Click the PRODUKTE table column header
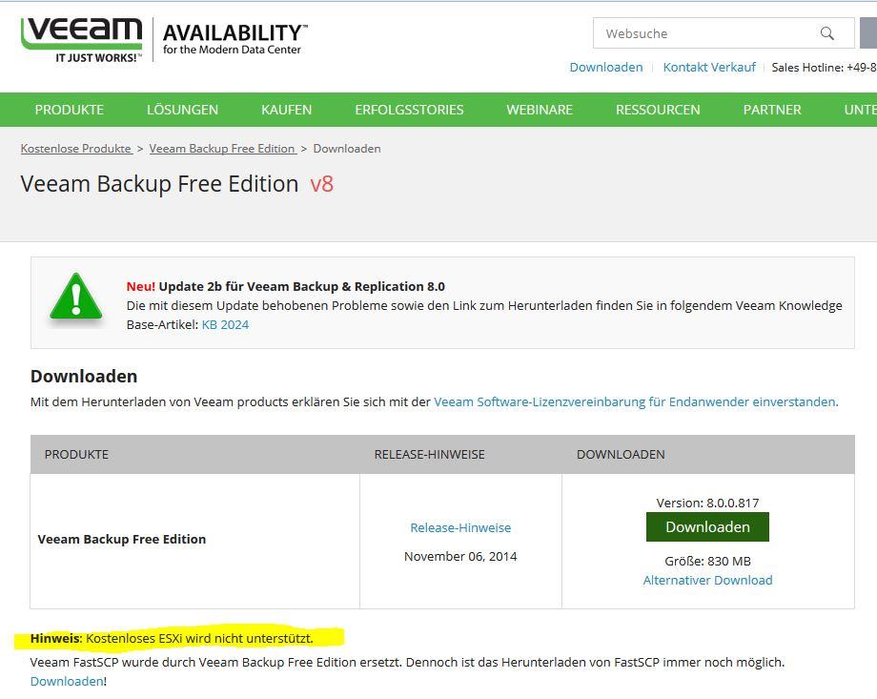The height and width of the screenshot is (699, 877). pyautogui.click(x=76, y=455)
